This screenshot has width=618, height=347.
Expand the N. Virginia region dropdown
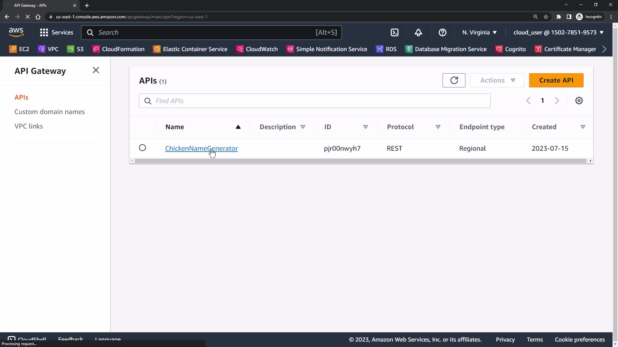coord(479,32)
